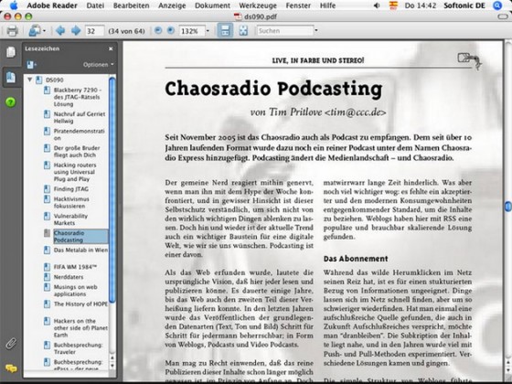512x384 pixels.
Task: Open the Datei menu
Action: (95, 5)
